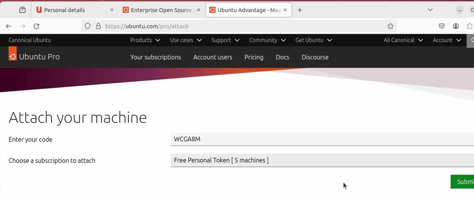Minimize the browser window
Image resolution: width=474 pixels, height=198 pixels.
pyautogui.click(x=460, y=10)
